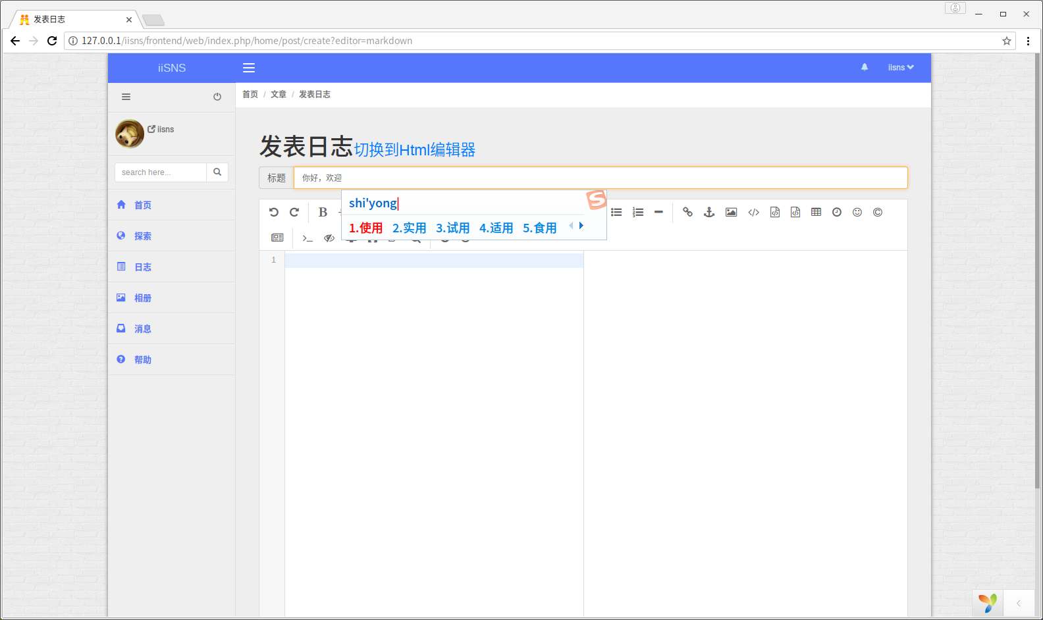Choose IME candidate 3.试用

click(453, 228)
